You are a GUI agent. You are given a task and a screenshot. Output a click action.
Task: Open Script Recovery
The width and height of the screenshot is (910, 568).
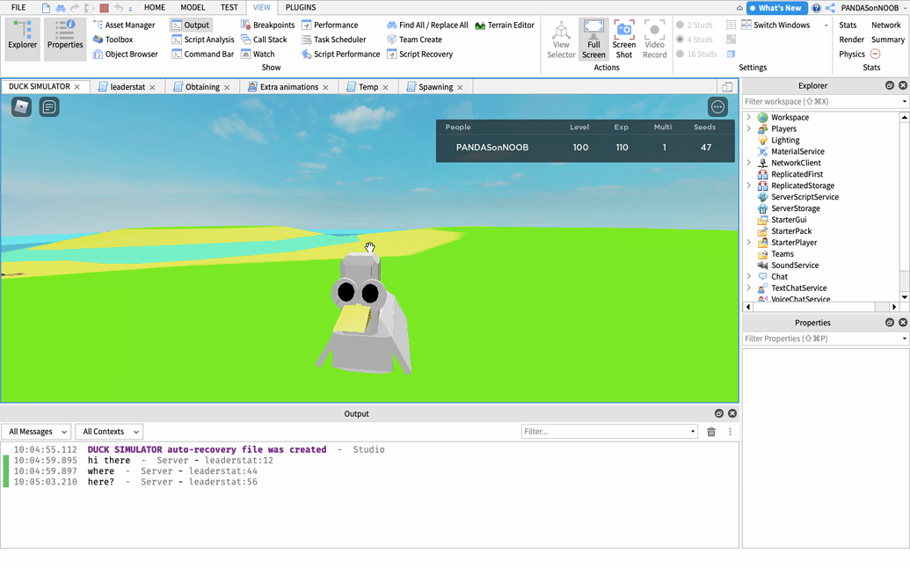(419, 54)
